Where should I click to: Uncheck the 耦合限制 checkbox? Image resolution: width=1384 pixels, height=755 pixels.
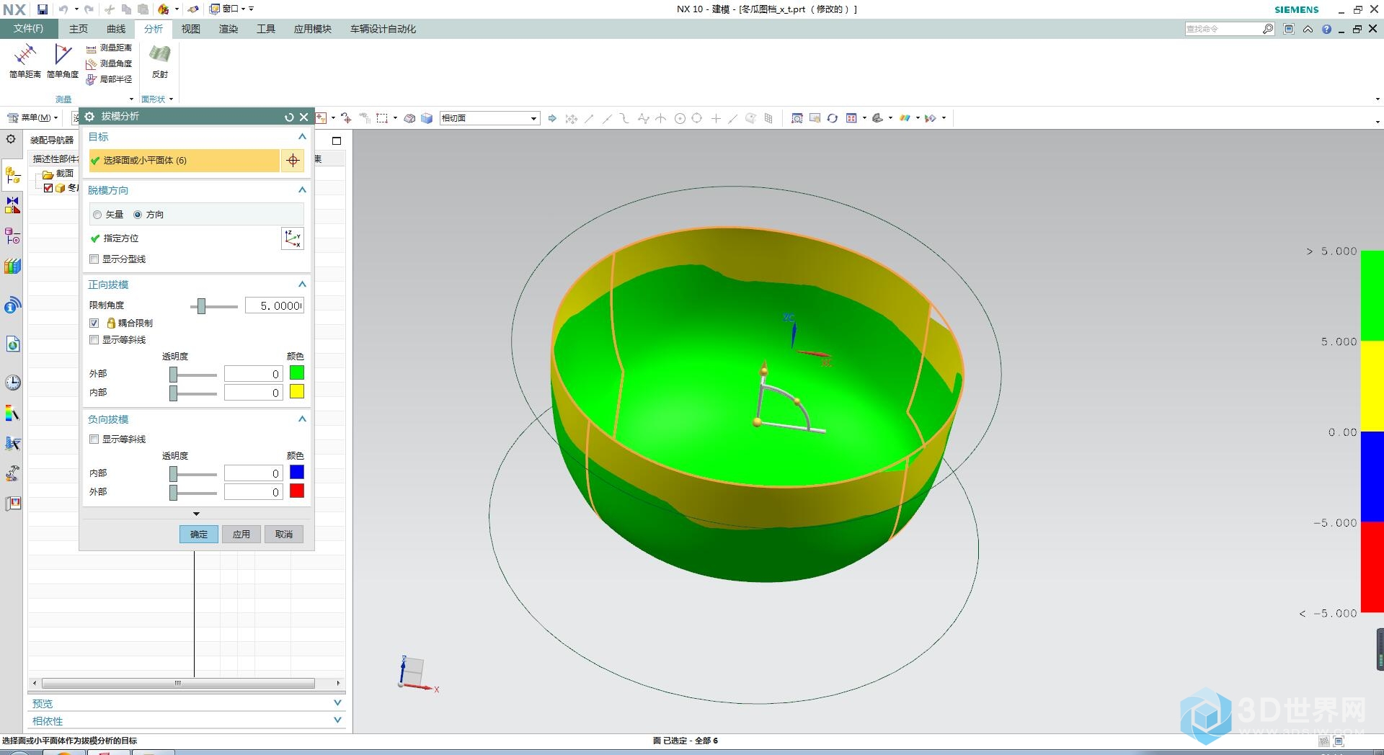click(94, 323)
